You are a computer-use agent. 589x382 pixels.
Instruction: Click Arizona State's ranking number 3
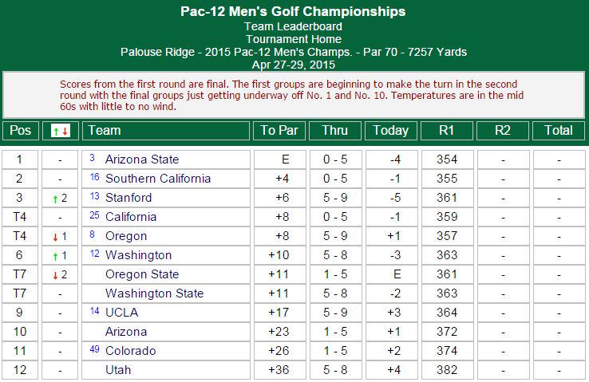[92, 158]
